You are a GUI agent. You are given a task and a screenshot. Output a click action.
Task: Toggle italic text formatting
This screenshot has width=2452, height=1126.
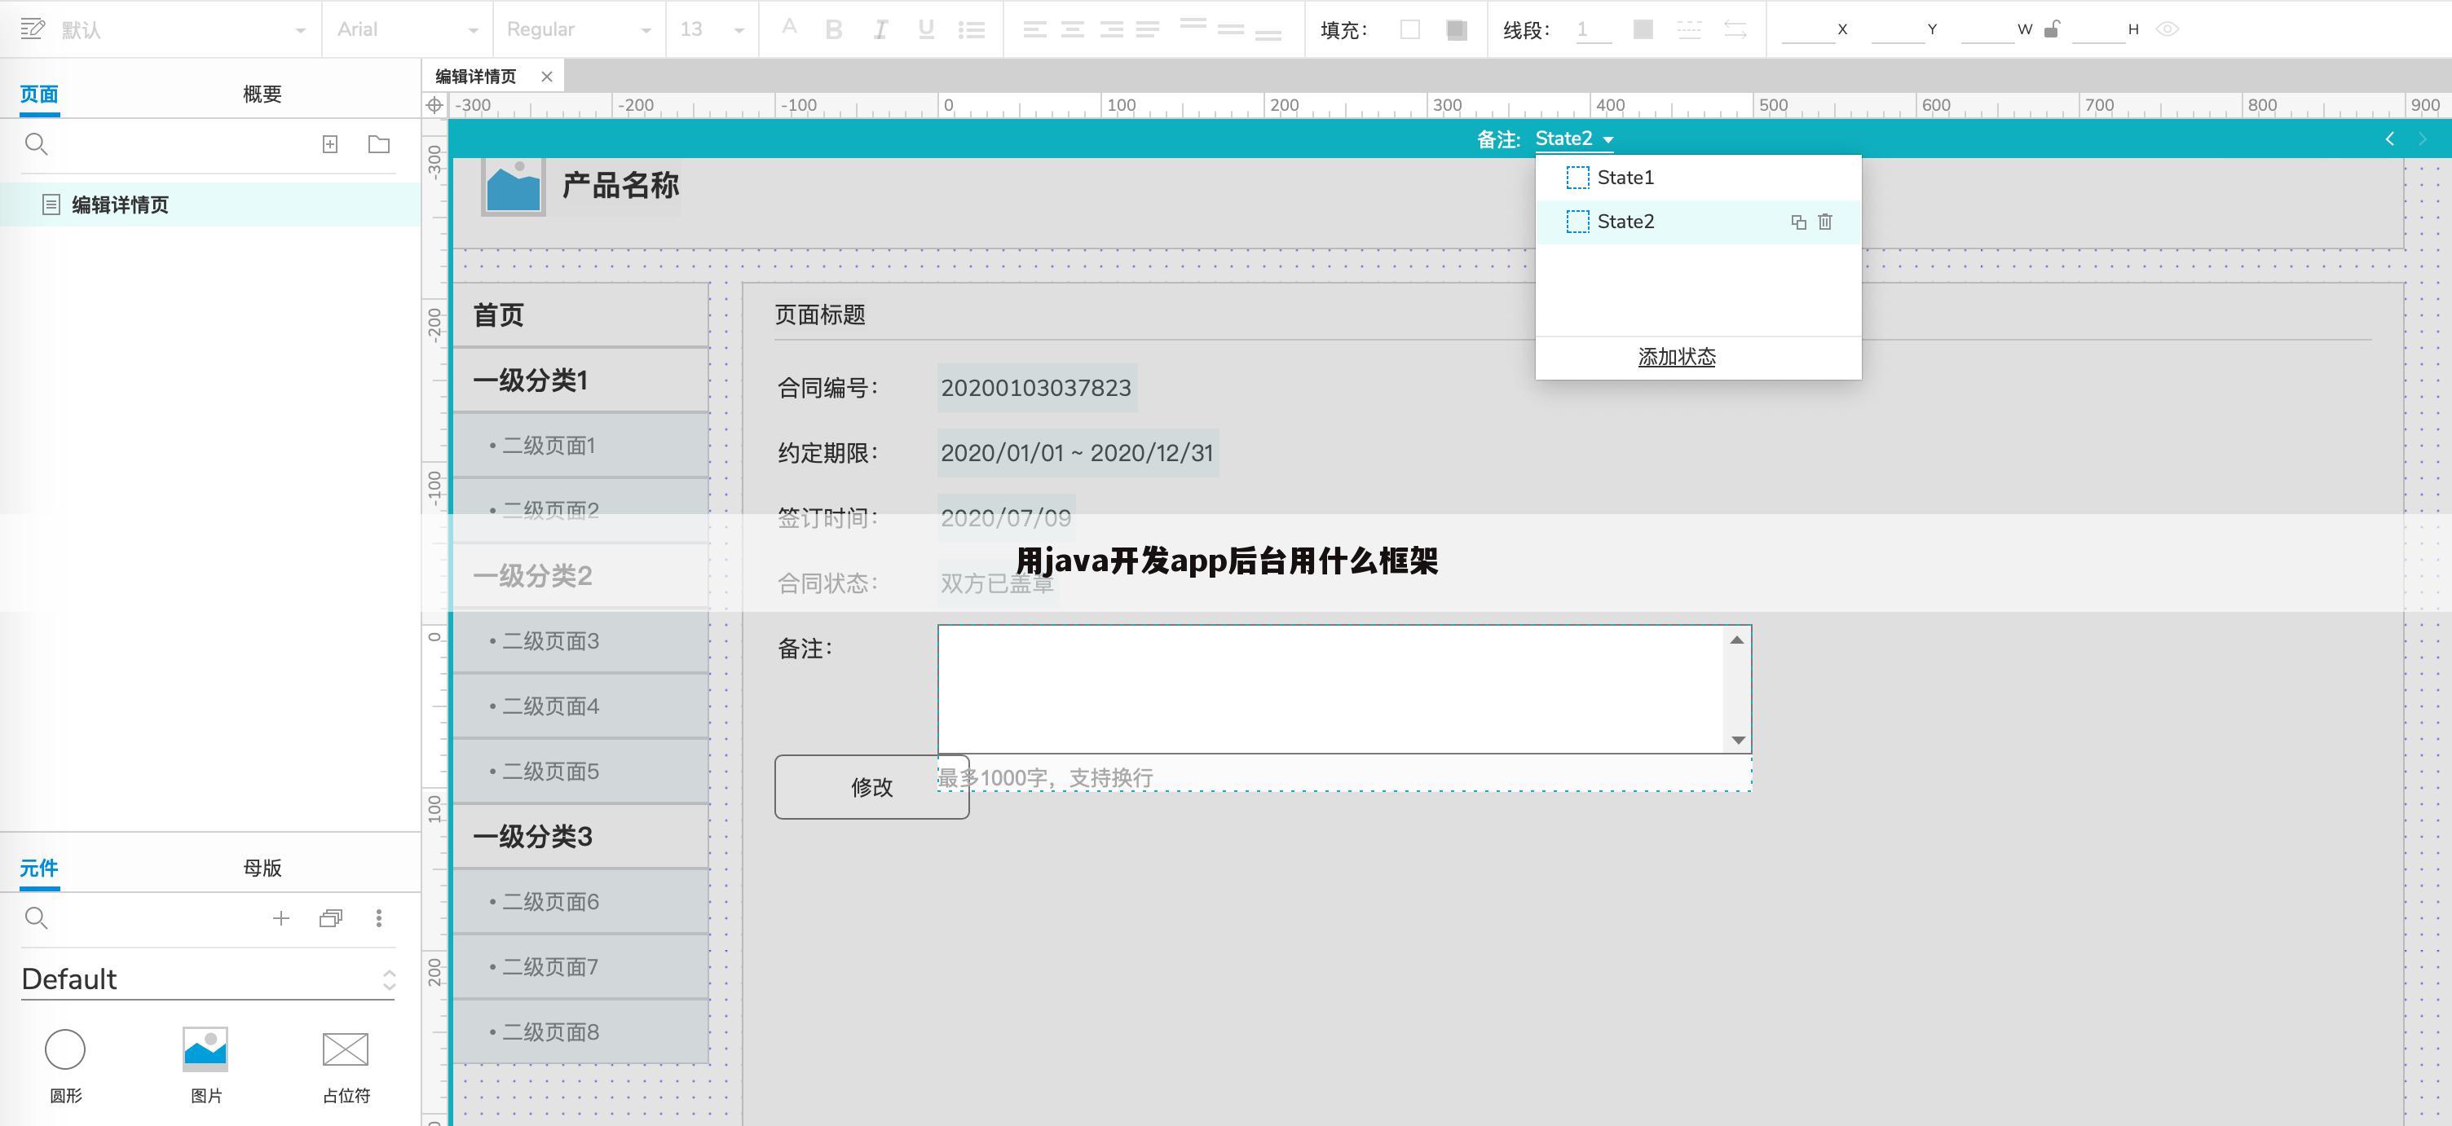(x=880, y=29)
